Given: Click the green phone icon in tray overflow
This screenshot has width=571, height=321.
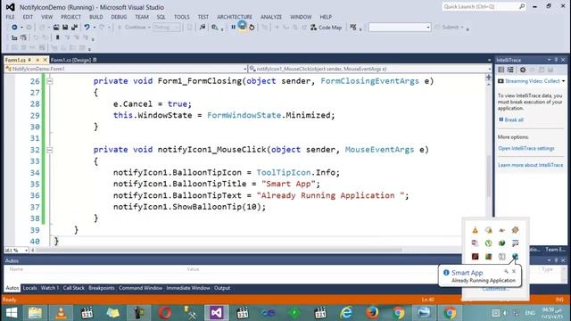Looking at the screenshot, I should pos(488,243).
